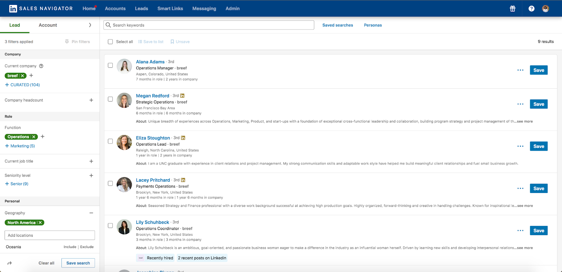Click the search magnifier icon
This screenshot has height=272, width=562.
pos(108,25)
